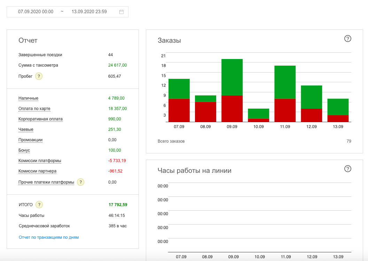Viewport: 368px width, 261px height.
Task: Click green bar segment for 13.09 orders
Action: [x=338, y=107]
